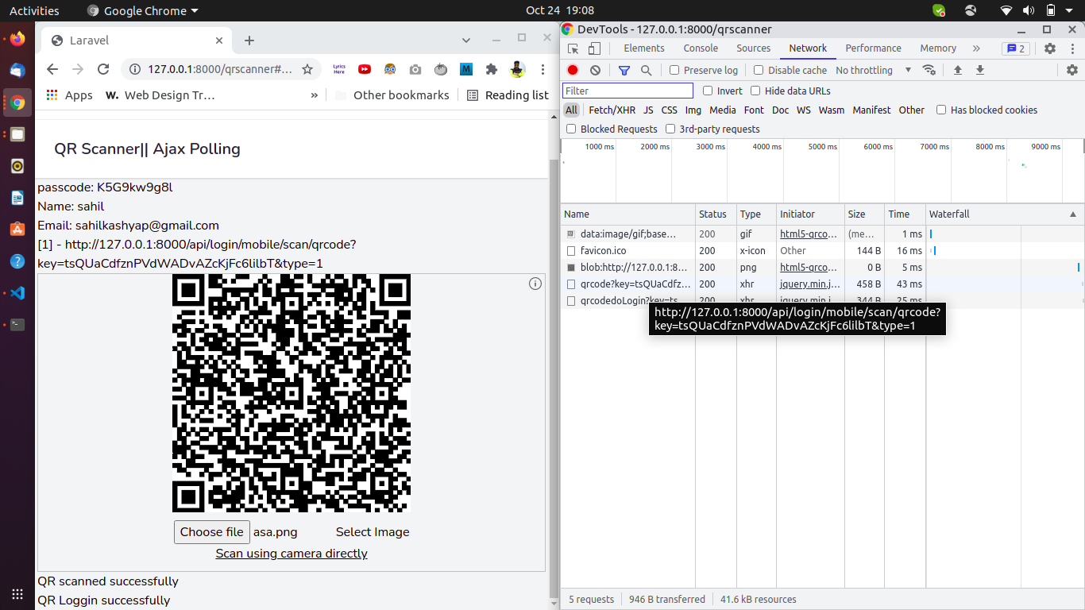The height and width of the screenshot is (610, 1085).
Task: Switch to Console tab
Action: point(701,48)
